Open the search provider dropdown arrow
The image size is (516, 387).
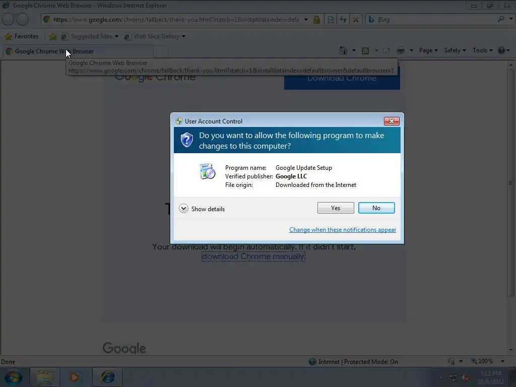coord(511,20)
